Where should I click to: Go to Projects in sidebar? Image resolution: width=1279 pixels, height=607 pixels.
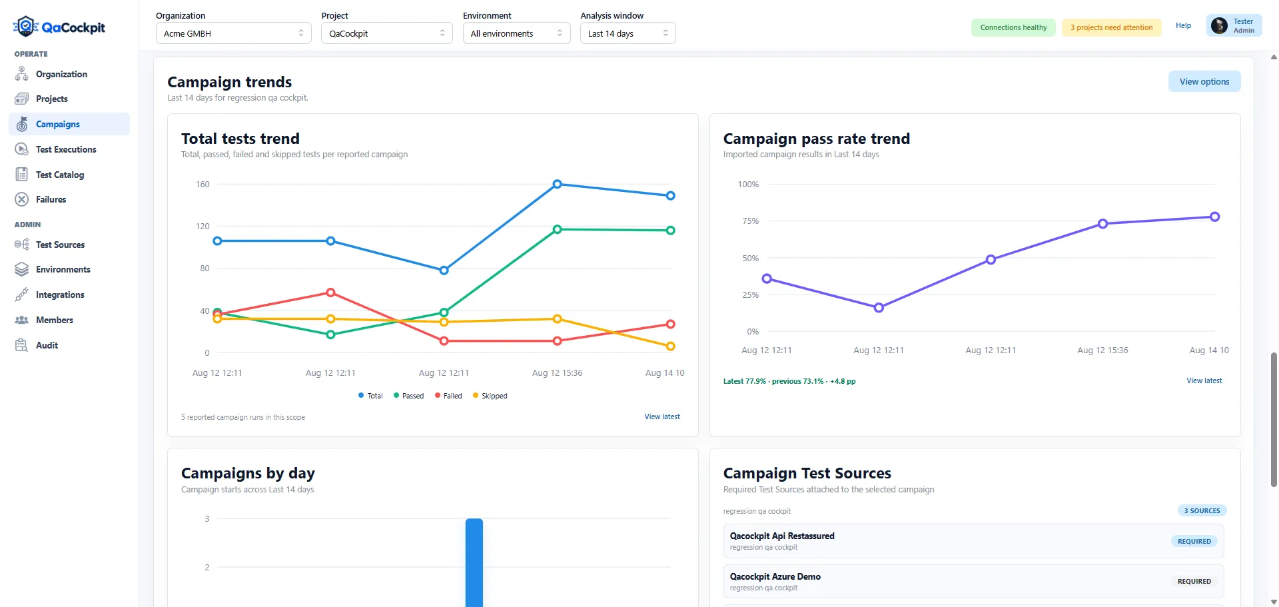tap(69, 99)
